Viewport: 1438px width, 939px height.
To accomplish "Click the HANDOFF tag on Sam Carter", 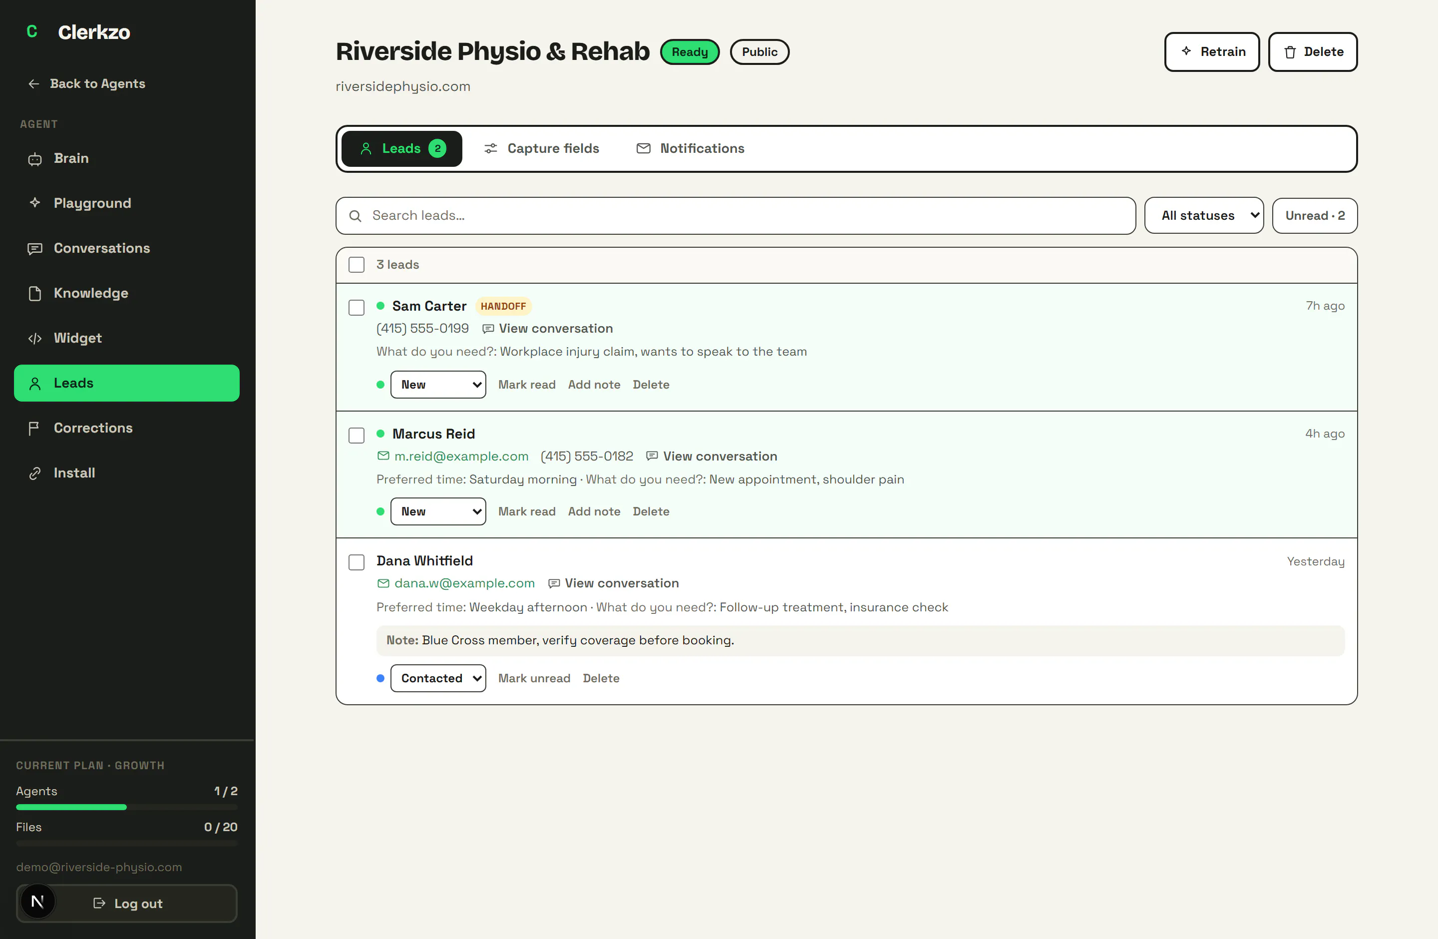I will click(503, 306).
